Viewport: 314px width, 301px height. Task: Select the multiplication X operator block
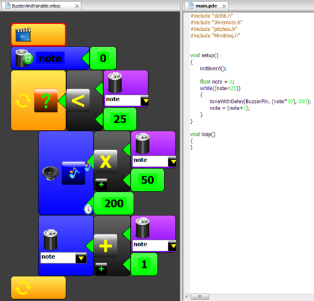pos(106,161)
